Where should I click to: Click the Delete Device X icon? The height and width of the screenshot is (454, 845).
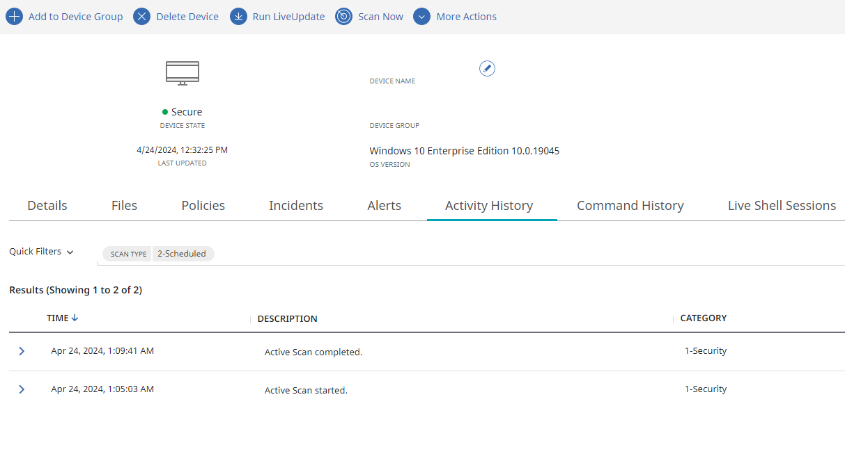(x=141, y=17)
